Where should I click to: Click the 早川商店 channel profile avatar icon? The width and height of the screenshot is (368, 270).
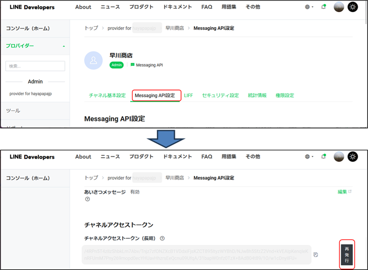tap(93, 60)
